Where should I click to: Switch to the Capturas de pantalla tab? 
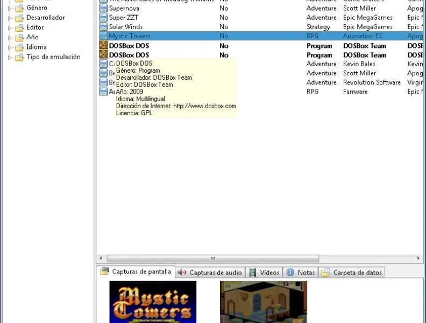tap(136, 272)
